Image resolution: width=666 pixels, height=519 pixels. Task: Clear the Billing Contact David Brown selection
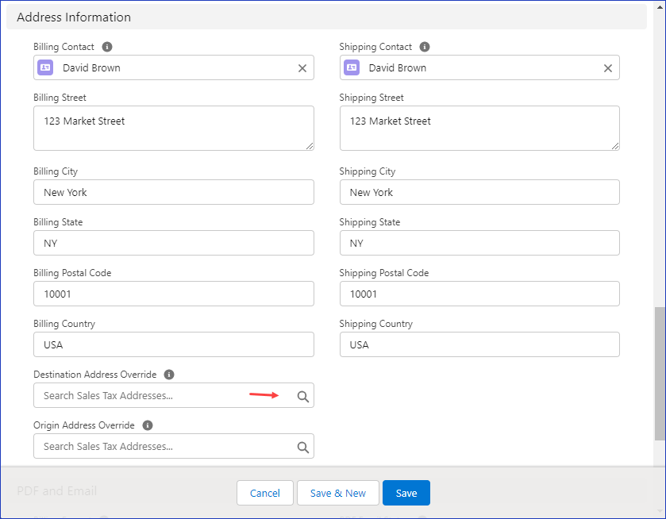coord(302,68)
